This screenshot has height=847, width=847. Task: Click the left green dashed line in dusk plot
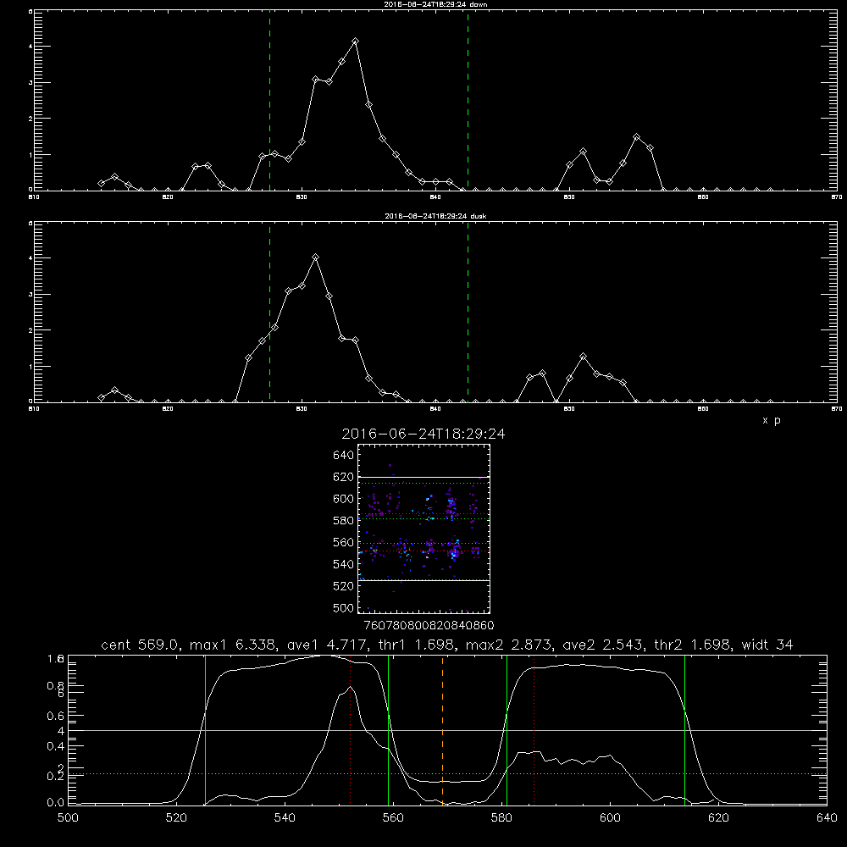click(269, 312)
